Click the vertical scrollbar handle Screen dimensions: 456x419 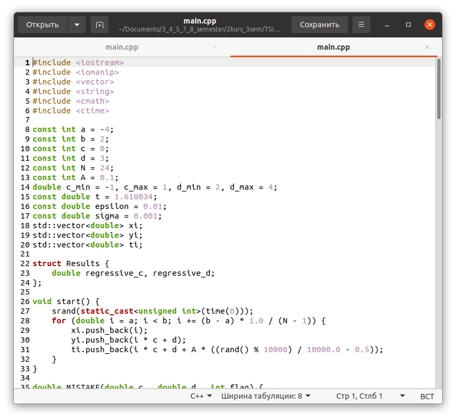[438, 88]
